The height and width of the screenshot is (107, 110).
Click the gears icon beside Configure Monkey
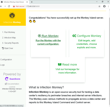[74, 36]
